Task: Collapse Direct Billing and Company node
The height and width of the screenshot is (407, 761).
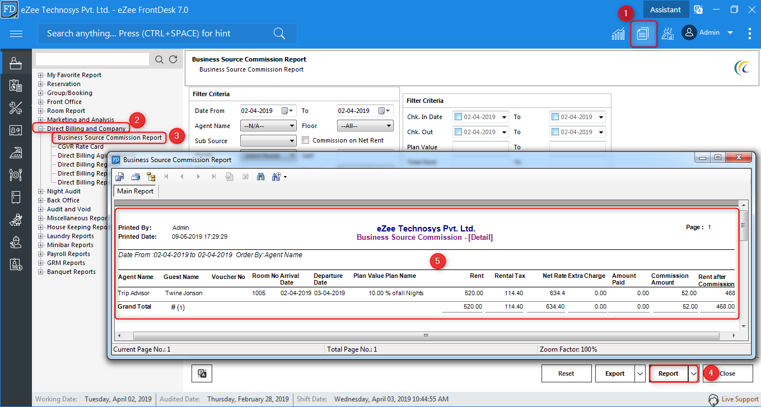Action: coord(41,129)
